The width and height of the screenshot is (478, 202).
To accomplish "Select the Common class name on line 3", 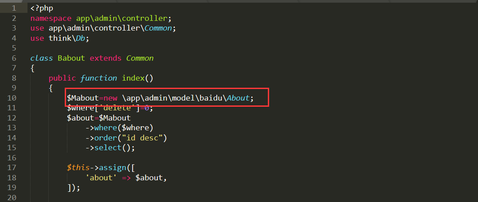I will point(159,28).
